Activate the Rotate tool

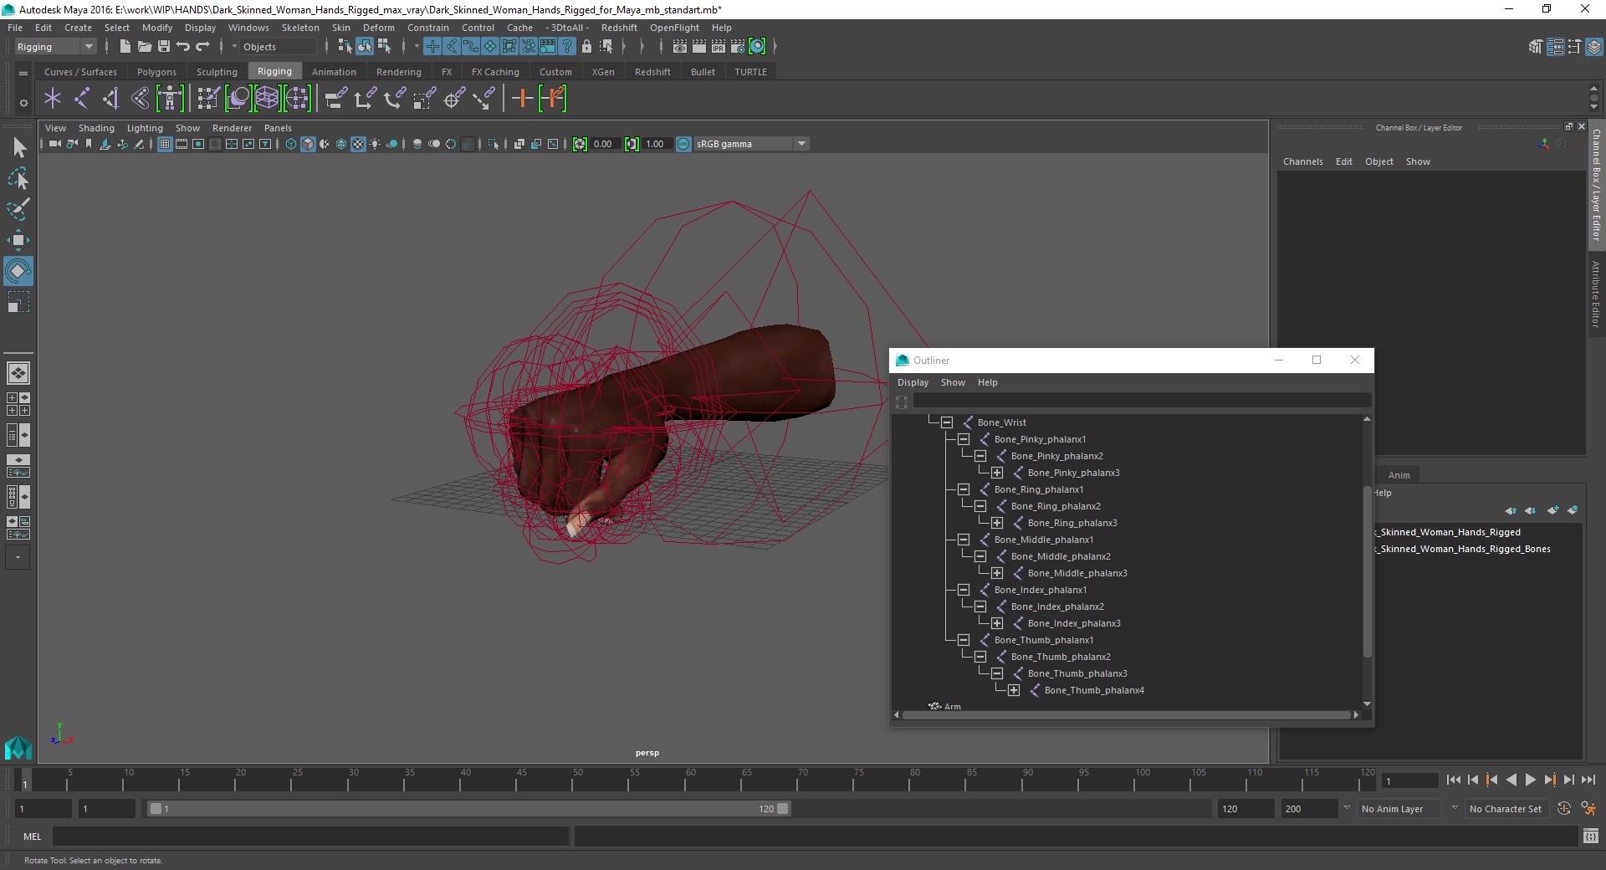(18, 271)
